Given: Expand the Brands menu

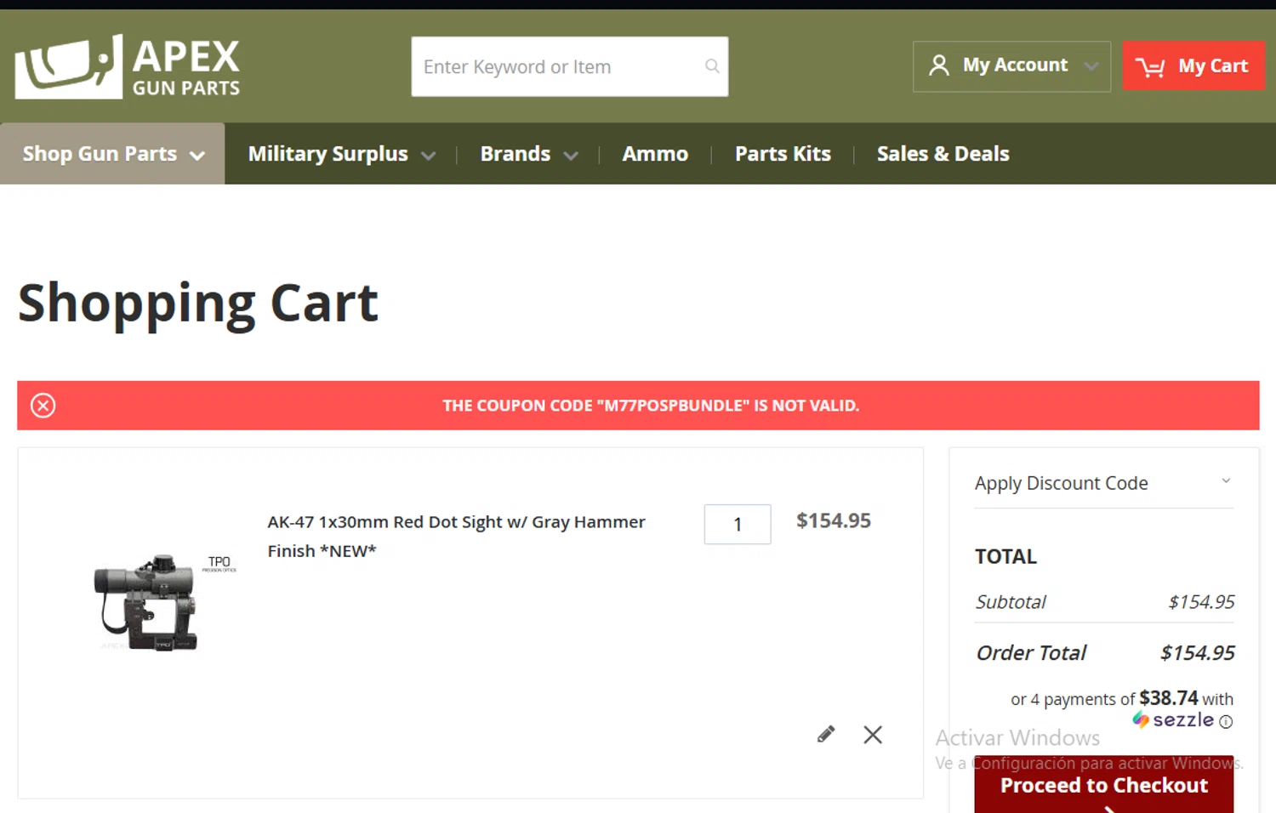Looking at the screenshot, I should pyautogui.click(x=528, y=154).
